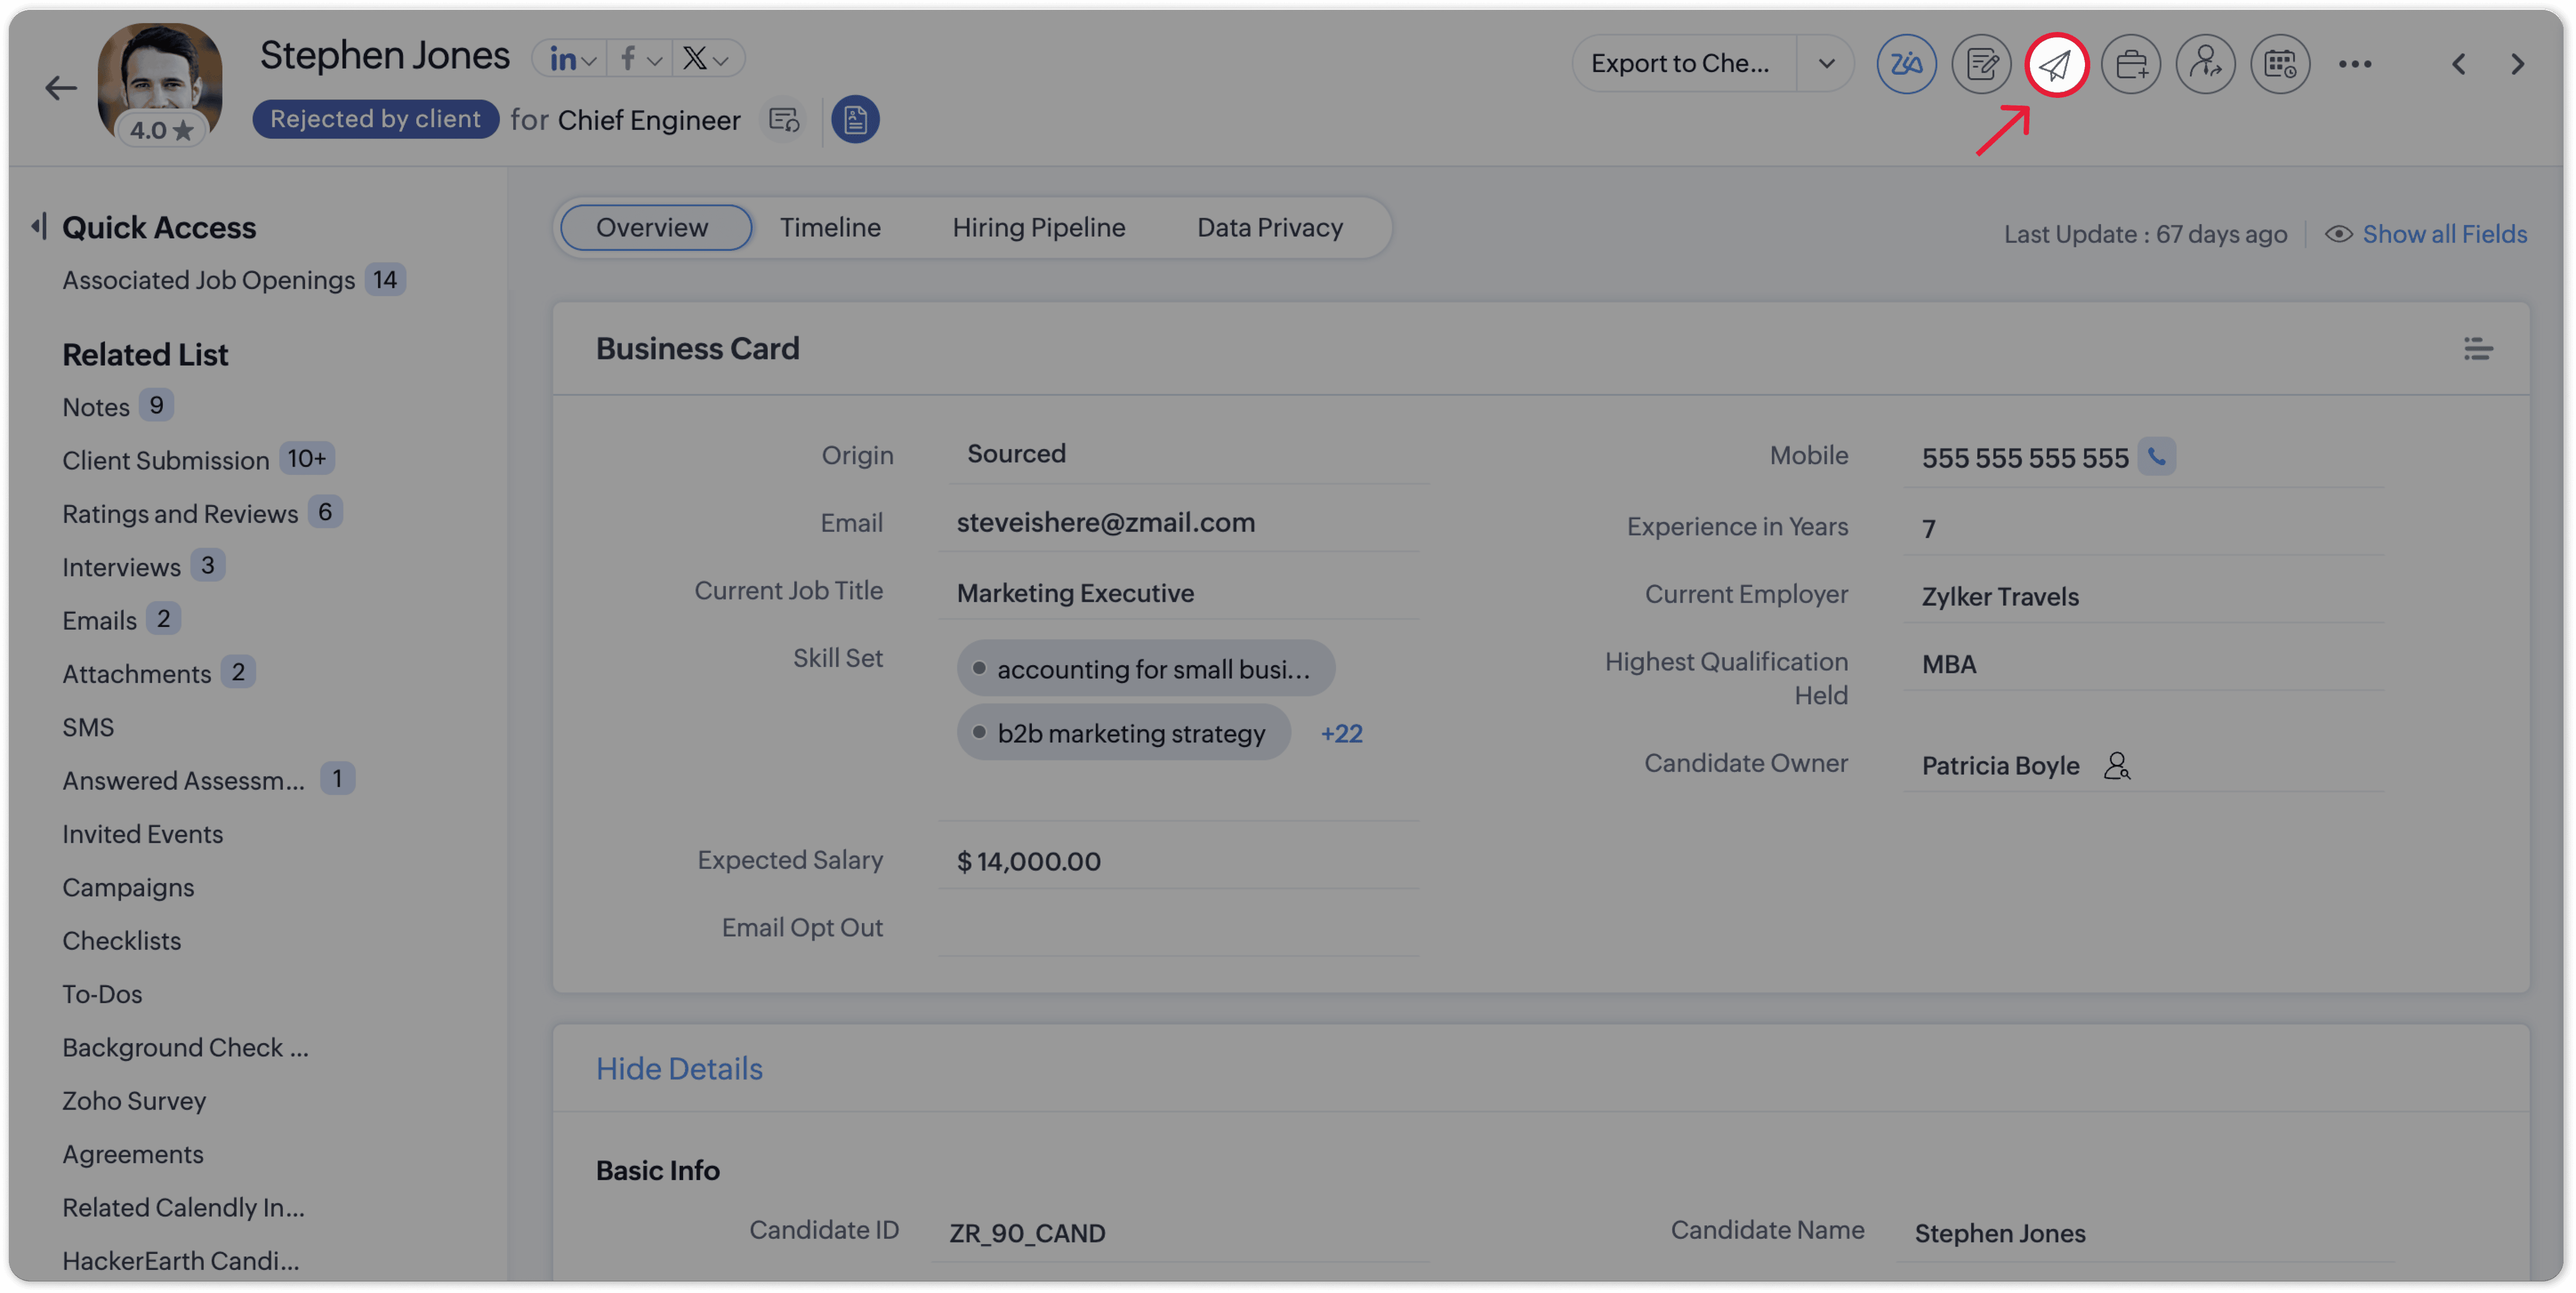This screenshot has height=1293, width=2576.
Task: Switch to the Timeline tab
Action: click(830, 228)
